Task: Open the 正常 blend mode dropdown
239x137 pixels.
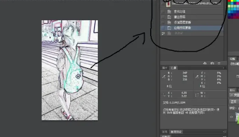Action: pos(234,101)
